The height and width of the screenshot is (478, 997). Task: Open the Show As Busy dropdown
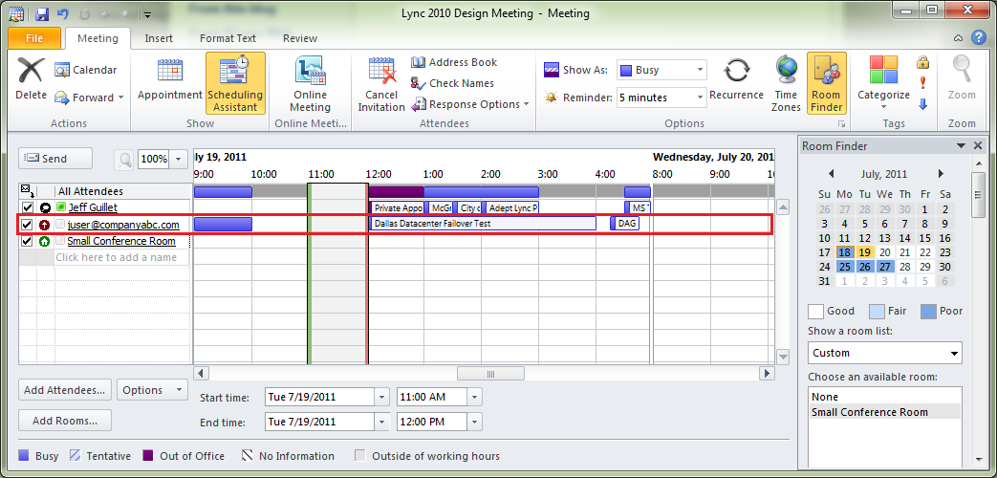coord(700,70)
